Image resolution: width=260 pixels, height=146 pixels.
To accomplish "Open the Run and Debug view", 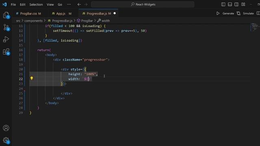I will [6, 39].
